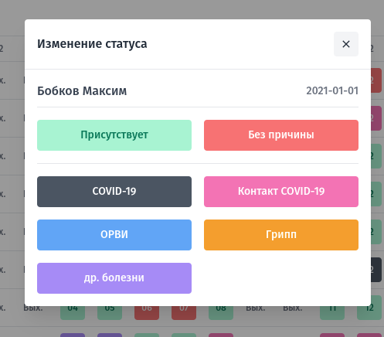Click the student name Бобков Максим

click(82, 91)
